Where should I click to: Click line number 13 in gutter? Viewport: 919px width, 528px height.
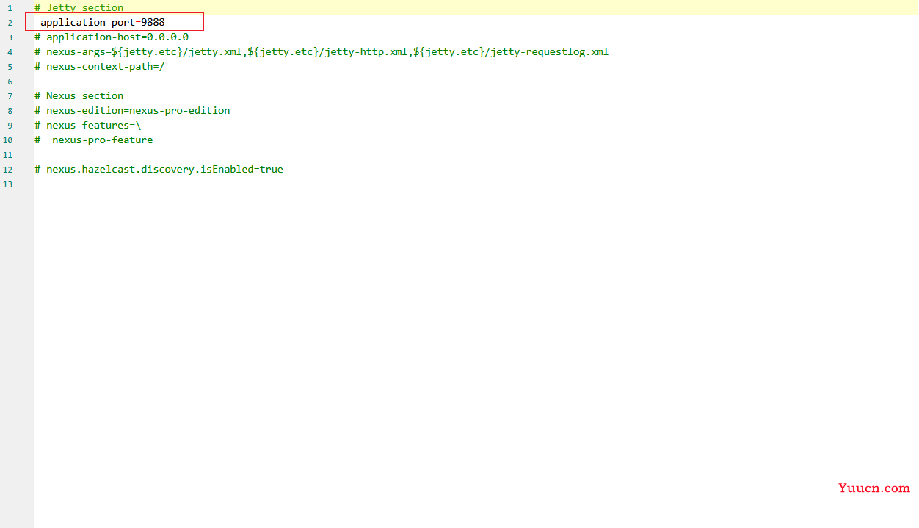coord(7,184)
